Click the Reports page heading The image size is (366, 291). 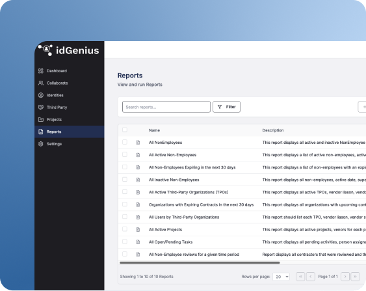[130, 76]
